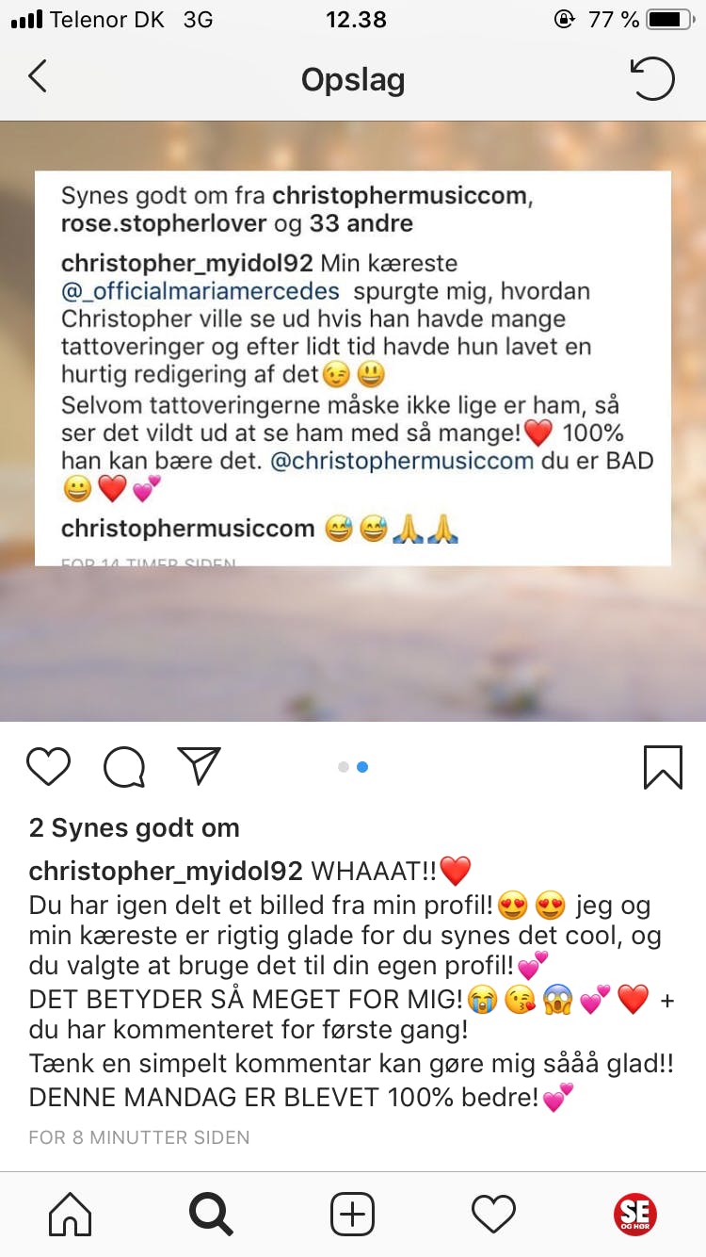Share the post via paper plane icon
This screenshot has width=706, height=1257.
[x=199, y=766]
